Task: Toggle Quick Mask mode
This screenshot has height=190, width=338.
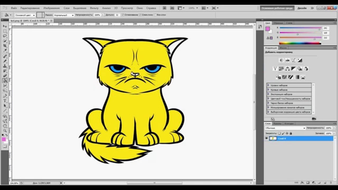Action: pyautogui.click(x=5, y=146)
